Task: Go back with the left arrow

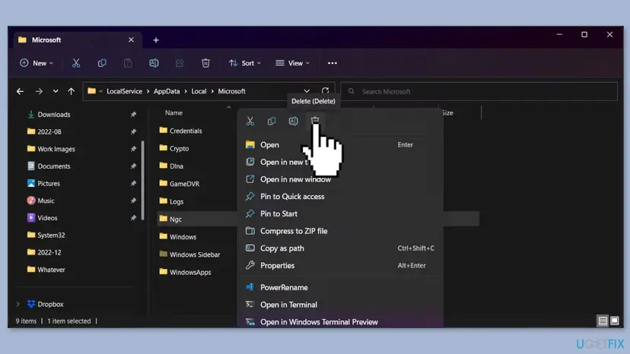Action: pyautogui.click(x=20, y=91)
